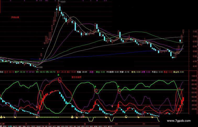
Task: Click the month 11 date axis marker
Action: tap(144, 124)
